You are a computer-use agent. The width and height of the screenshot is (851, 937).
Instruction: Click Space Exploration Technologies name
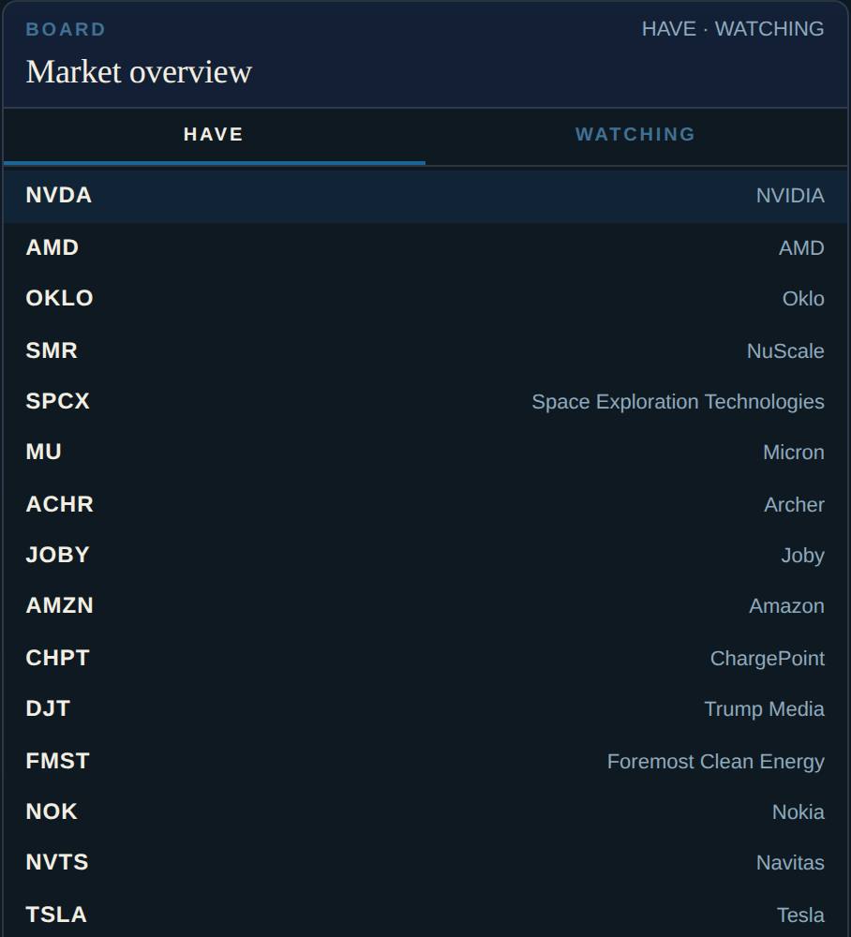pyautogui.click(x=678, y=402)
